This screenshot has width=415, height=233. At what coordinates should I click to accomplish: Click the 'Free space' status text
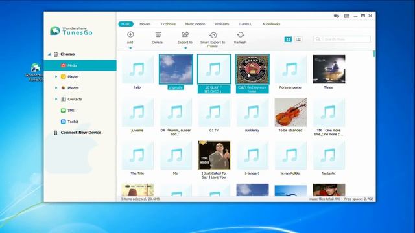click(359, 199)
